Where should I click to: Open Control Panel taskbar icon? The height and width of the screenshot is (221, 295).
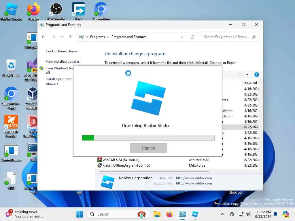click(x=182, y=214)
